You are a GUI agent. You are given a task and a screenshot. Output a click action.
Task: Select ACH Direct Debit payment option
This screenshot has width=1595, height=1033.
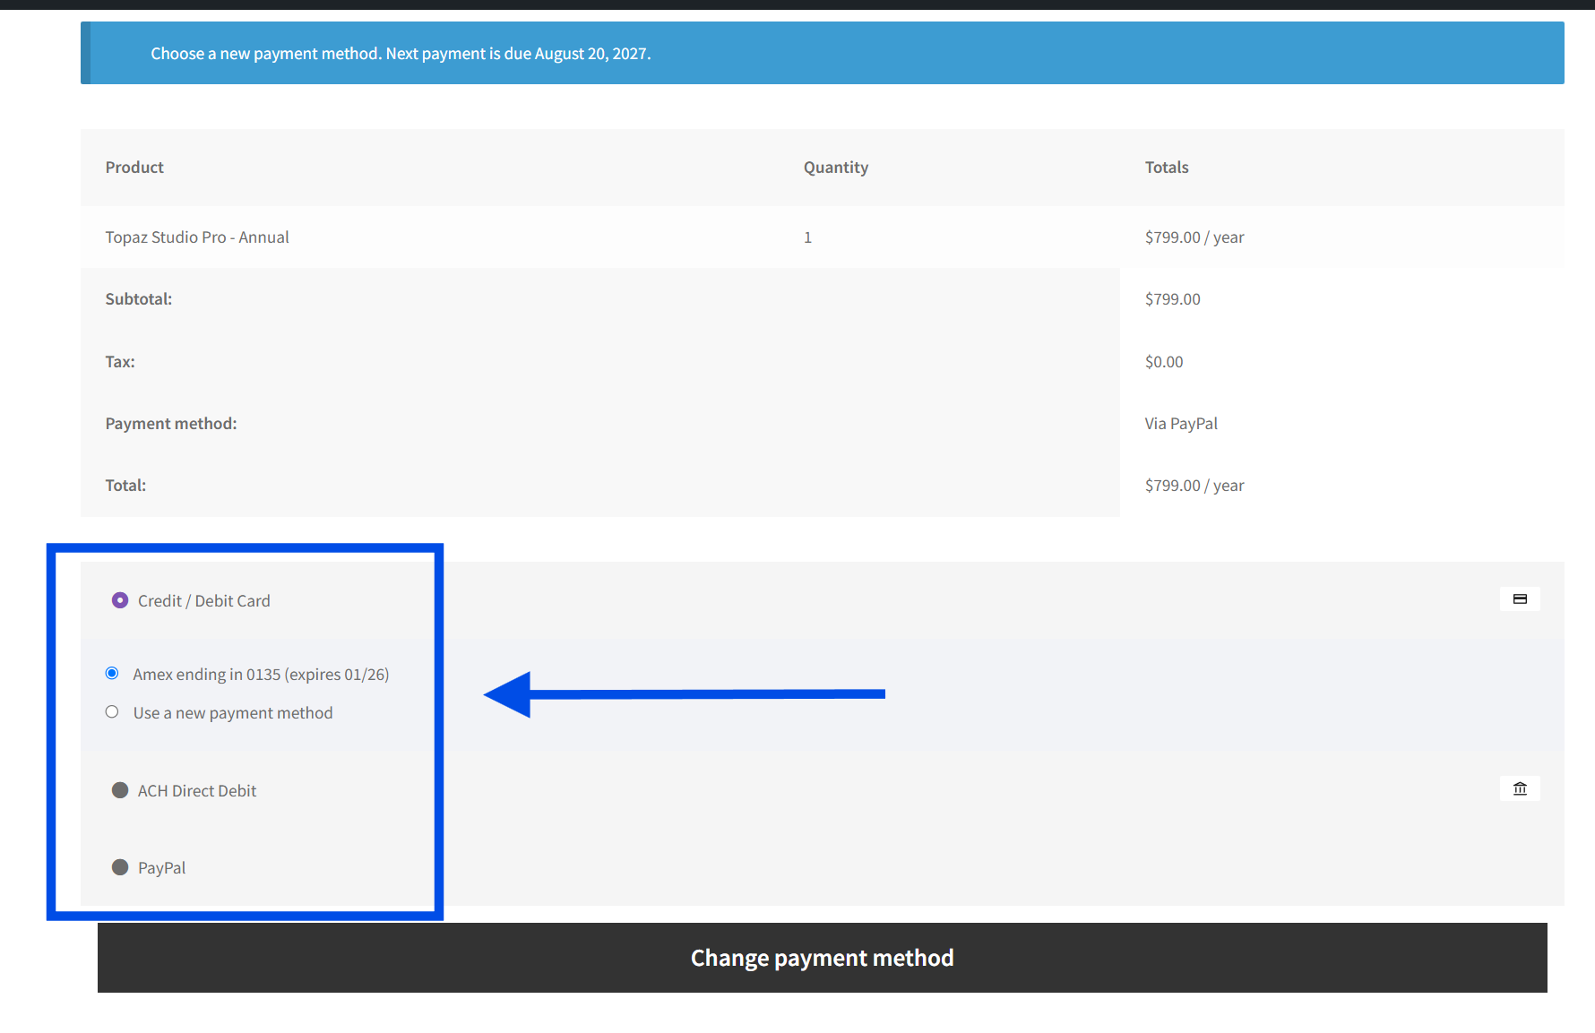click(x=120, y=790)
